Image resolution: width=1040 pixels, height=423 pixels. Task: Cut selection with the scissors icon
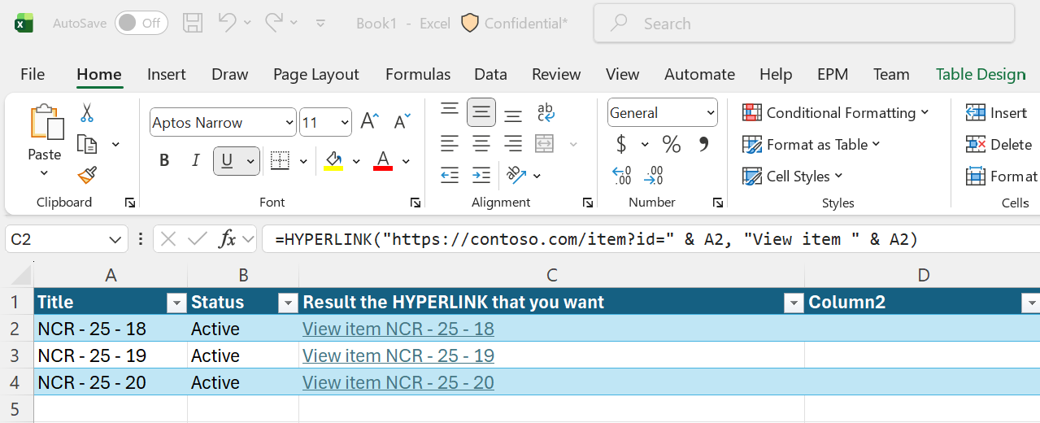[87, 113]
